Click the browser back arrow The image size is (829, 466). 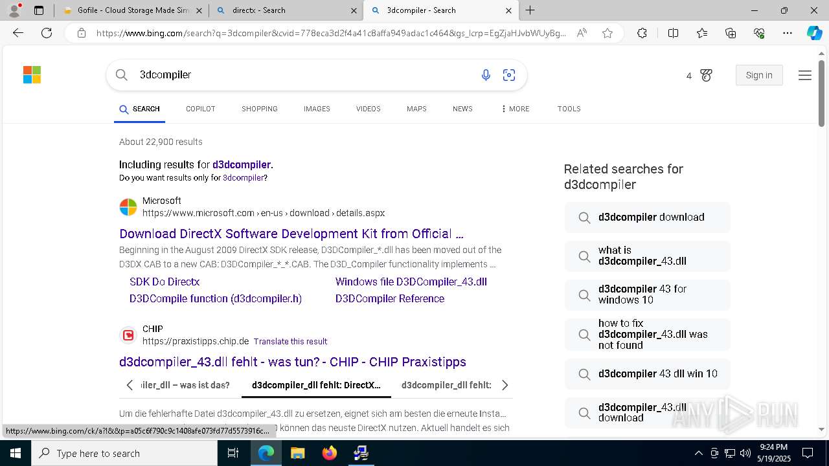18,33
